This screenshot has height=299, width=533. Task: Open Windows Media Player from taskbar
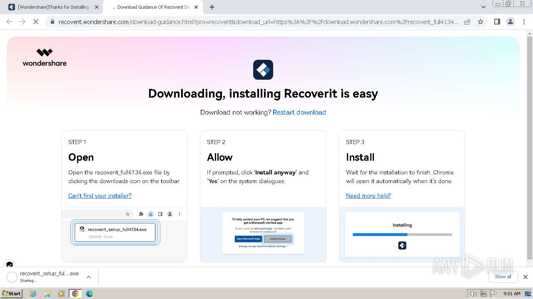(x=61, y=294)
